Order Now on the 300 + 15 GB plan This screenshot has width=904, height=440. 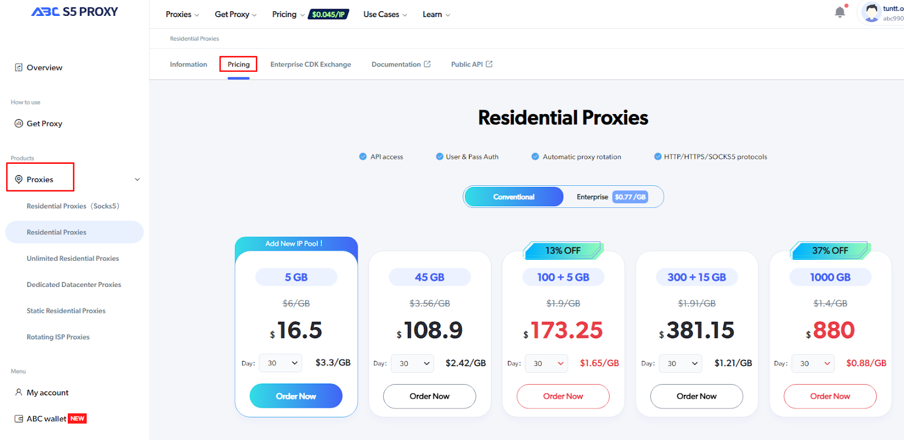pos(697,396)
